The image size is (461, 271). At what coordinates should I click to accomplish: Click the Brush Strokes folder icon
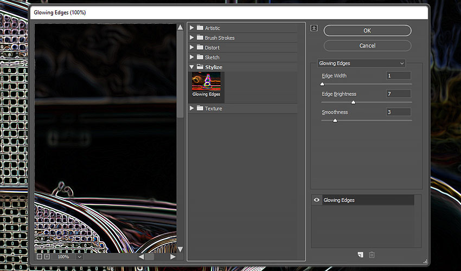[x=200, y=37]
